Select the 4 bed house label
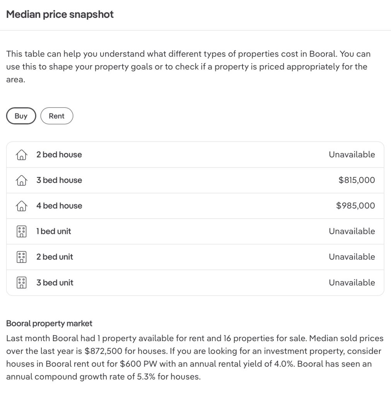The height and width of the screenshot is (396, 391). (59, 206)
